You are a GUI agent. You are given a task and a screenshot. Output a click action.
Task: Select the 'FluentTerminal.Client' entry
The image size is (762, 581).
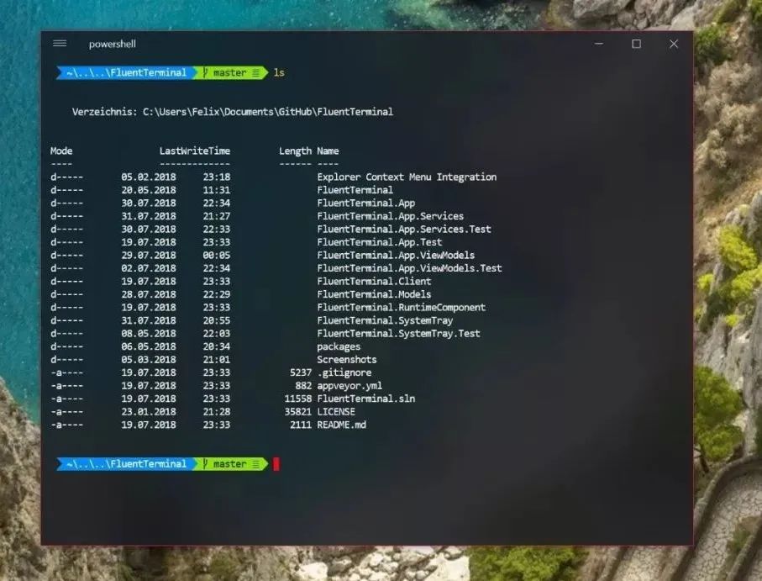[374, 282]
